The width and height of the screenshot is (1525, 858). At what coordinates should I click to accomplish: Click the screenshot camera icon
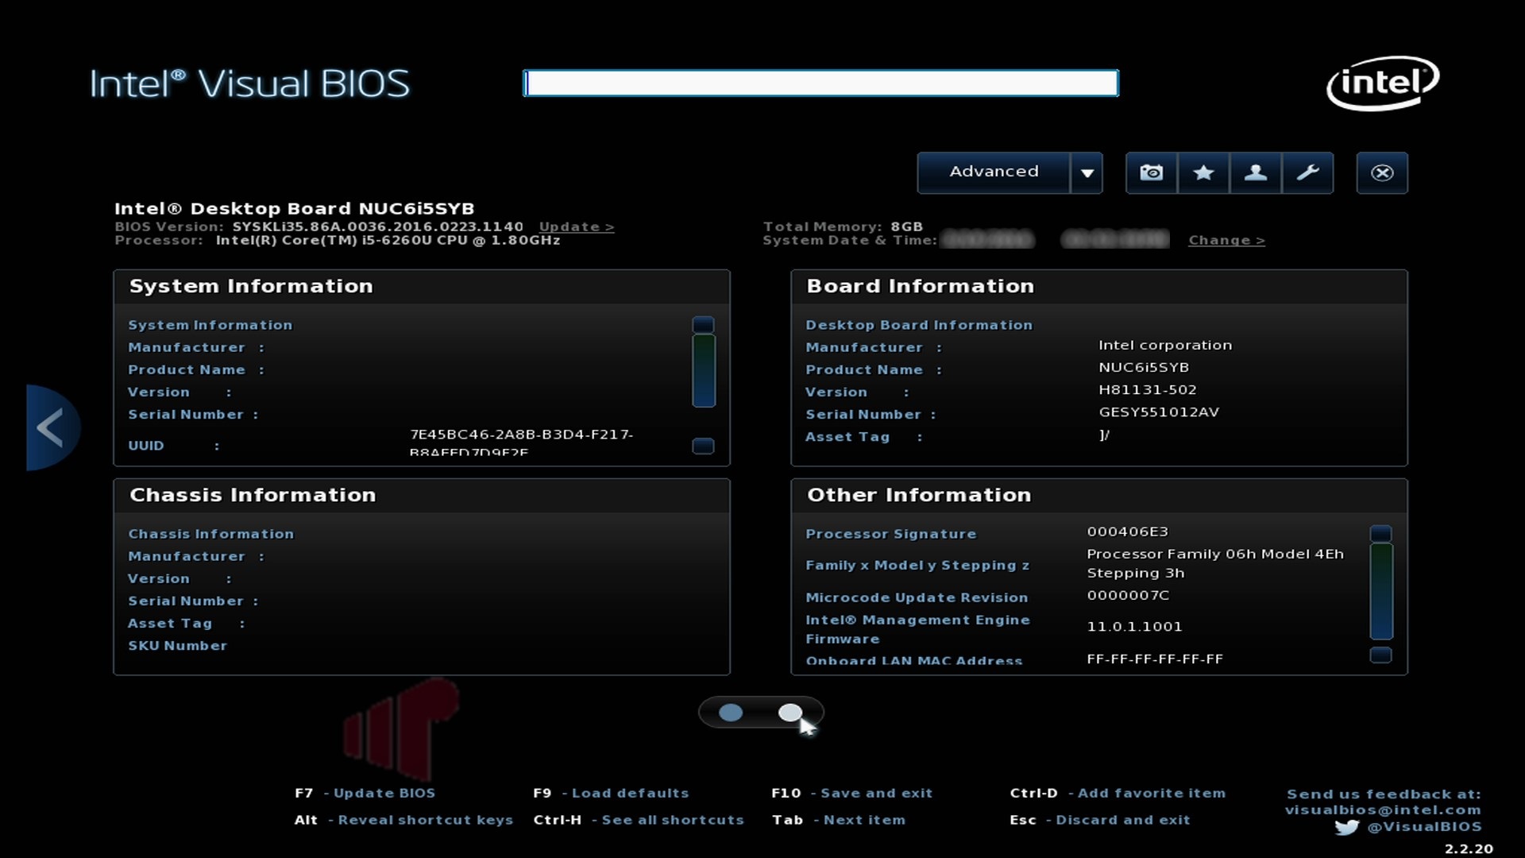coord(1151,172)
